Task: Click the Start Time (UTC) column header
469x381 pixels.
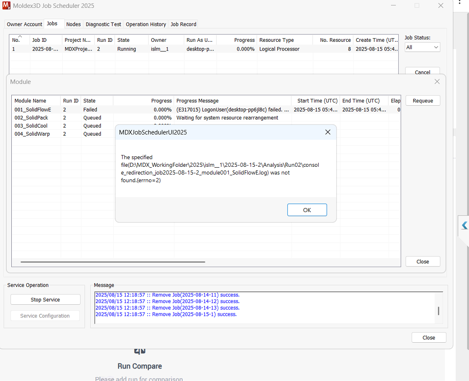Action: pyautogui.click(x=316, y=101)
